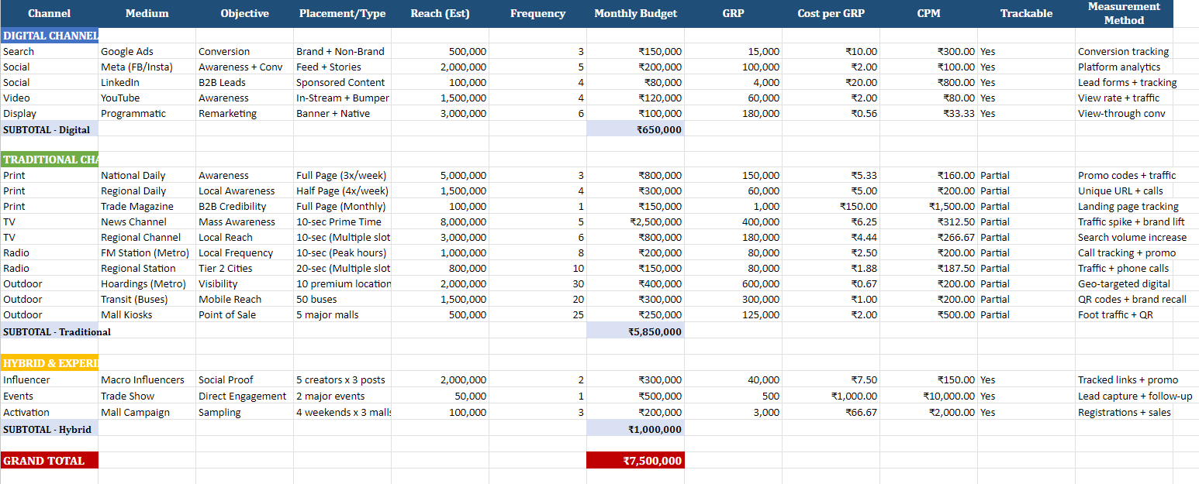Image resolution: width=1199 pixels, height=484 pixels.
Task: Select the Meta (FB/Insta) cell
Action: point(147,67)
